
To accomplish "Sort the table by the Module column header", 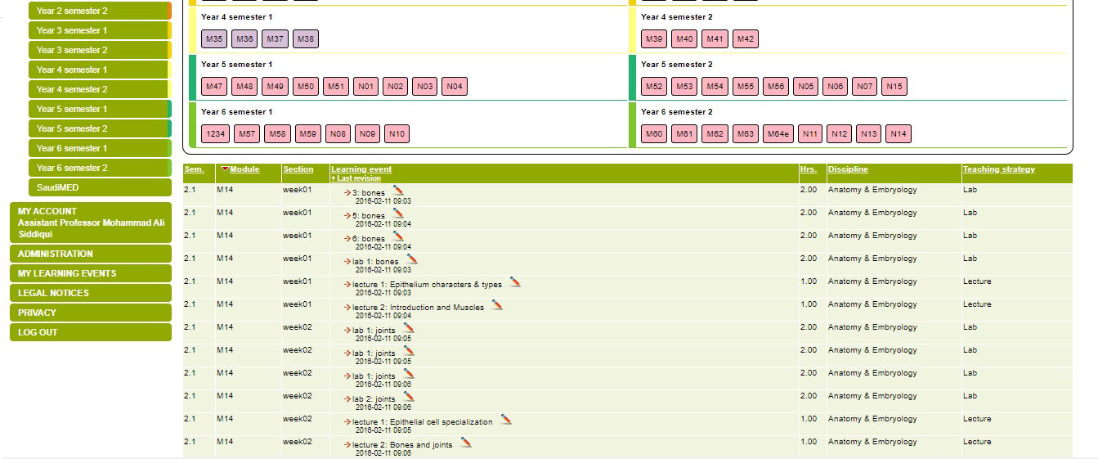I will click(244, 169).
